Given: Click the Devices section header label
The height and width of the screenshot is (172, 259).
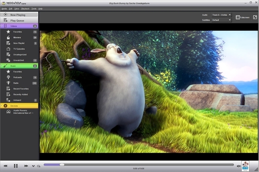Looking at the screenshot, I should (x=14, y=106).
